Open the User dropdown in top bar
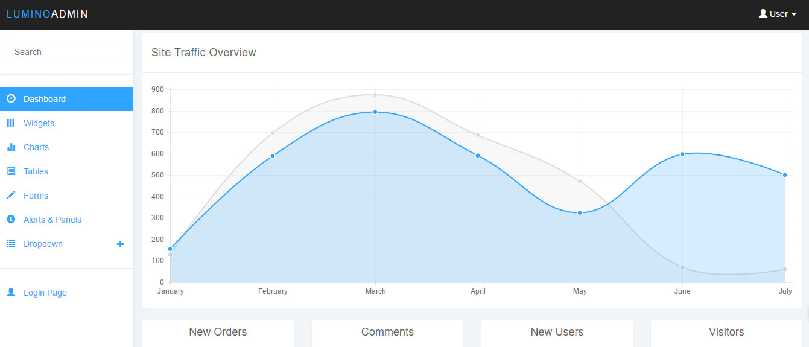 pos(777,14)
